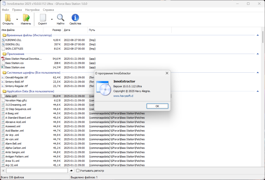
Task: Open dropdown arrow next to Скрипт
Action: [x=52, y=19]
